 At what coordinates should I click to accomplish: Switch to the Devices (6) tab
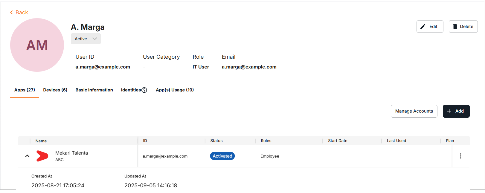[x=55, y=90]
